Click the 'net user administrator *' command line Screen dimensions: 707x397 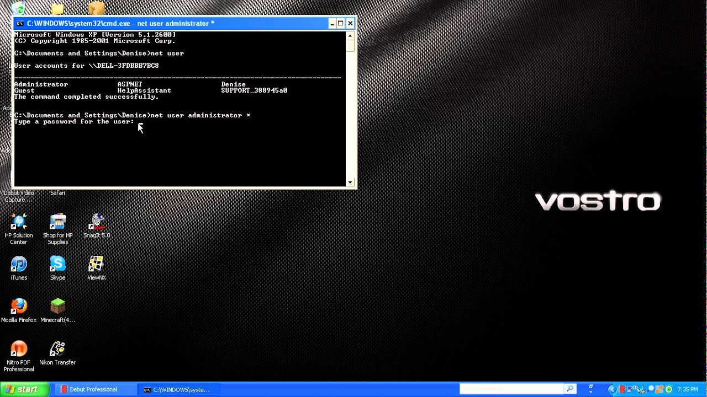point(201,115)
